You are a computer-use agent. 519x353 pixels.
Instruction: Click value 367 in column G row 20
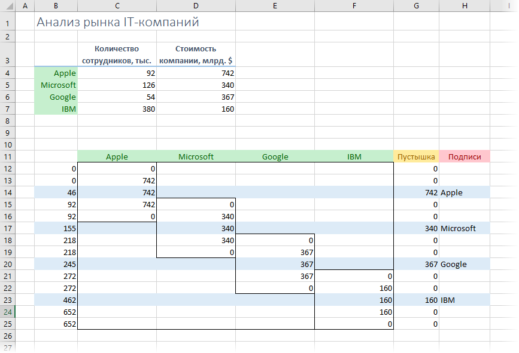click(x=417, y=264)
